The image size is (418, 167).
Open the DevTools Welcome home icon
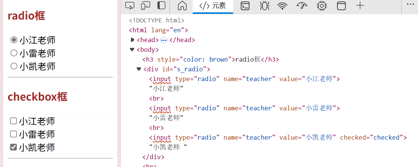coord(182,6)
